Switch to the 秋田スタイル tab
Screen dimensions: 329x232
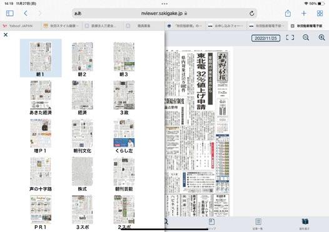tap(62, 26)
